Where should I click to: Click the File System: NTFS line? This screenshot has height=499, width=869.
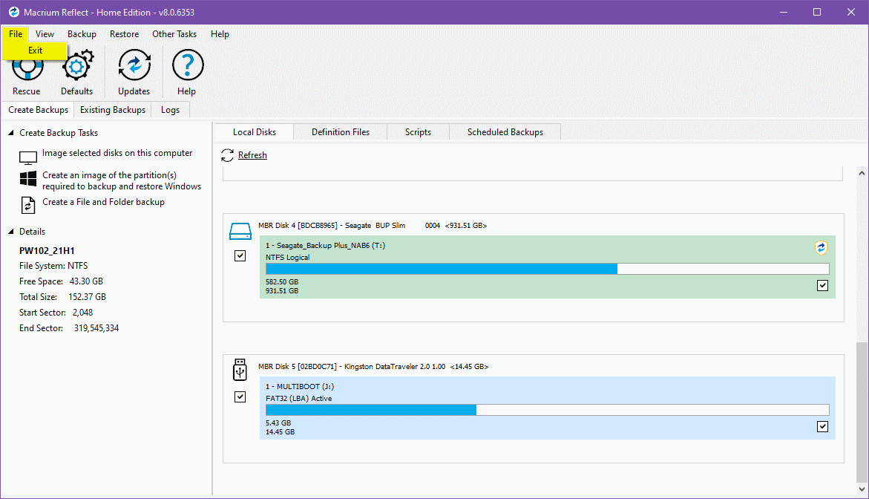(53, 266)
